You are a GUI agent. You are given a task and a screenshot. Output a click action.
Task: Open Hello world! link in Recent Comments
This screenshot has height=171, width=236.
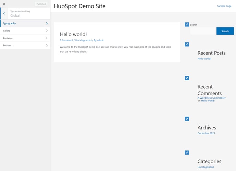tap(208, 101)
